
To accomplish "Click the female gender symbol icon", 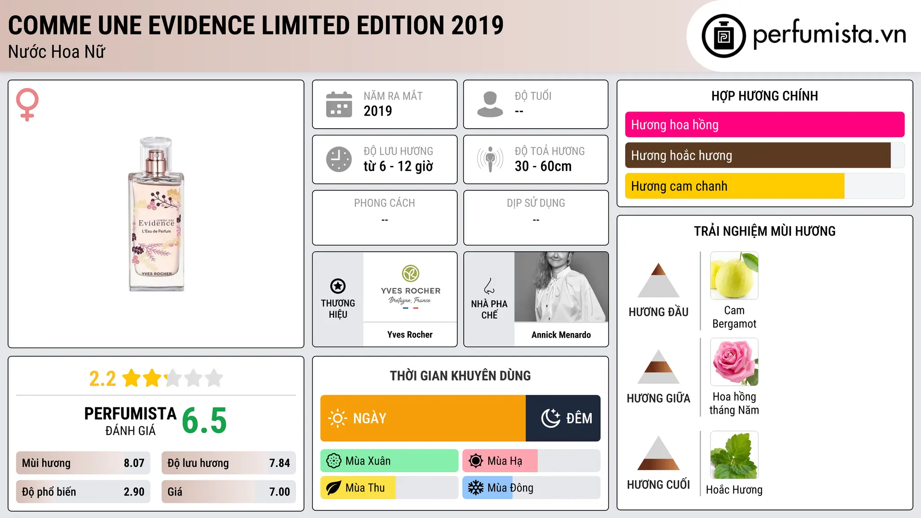I will coord(27,104).
